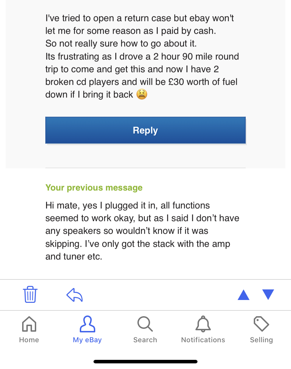Image resolution: width=291 pixels, height=369 pixels.
Task: Open the My eBay tab
Action: pyautogui.click(x=87, y=330)
